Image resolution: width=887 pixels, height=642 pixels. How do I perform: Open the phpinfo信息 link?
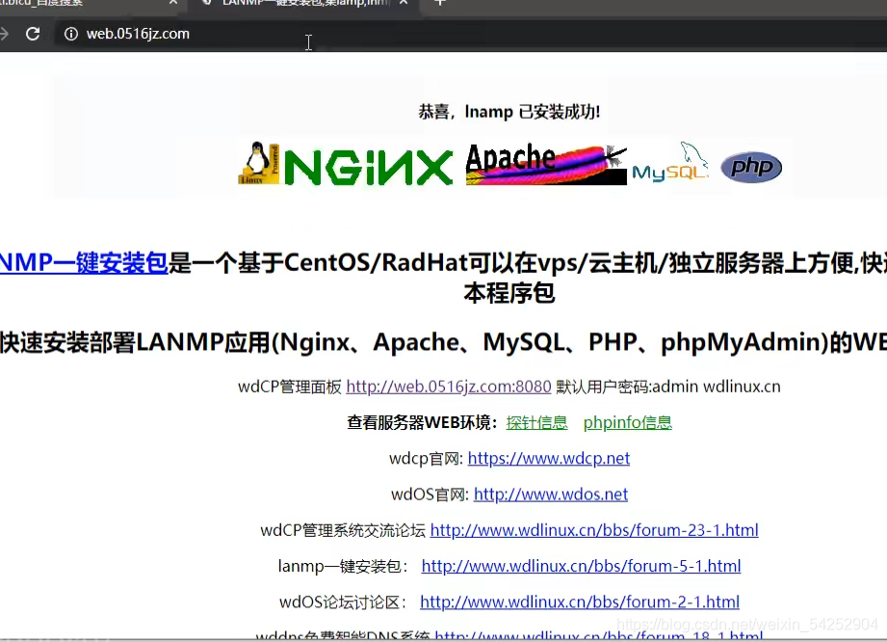click(627, 422)
